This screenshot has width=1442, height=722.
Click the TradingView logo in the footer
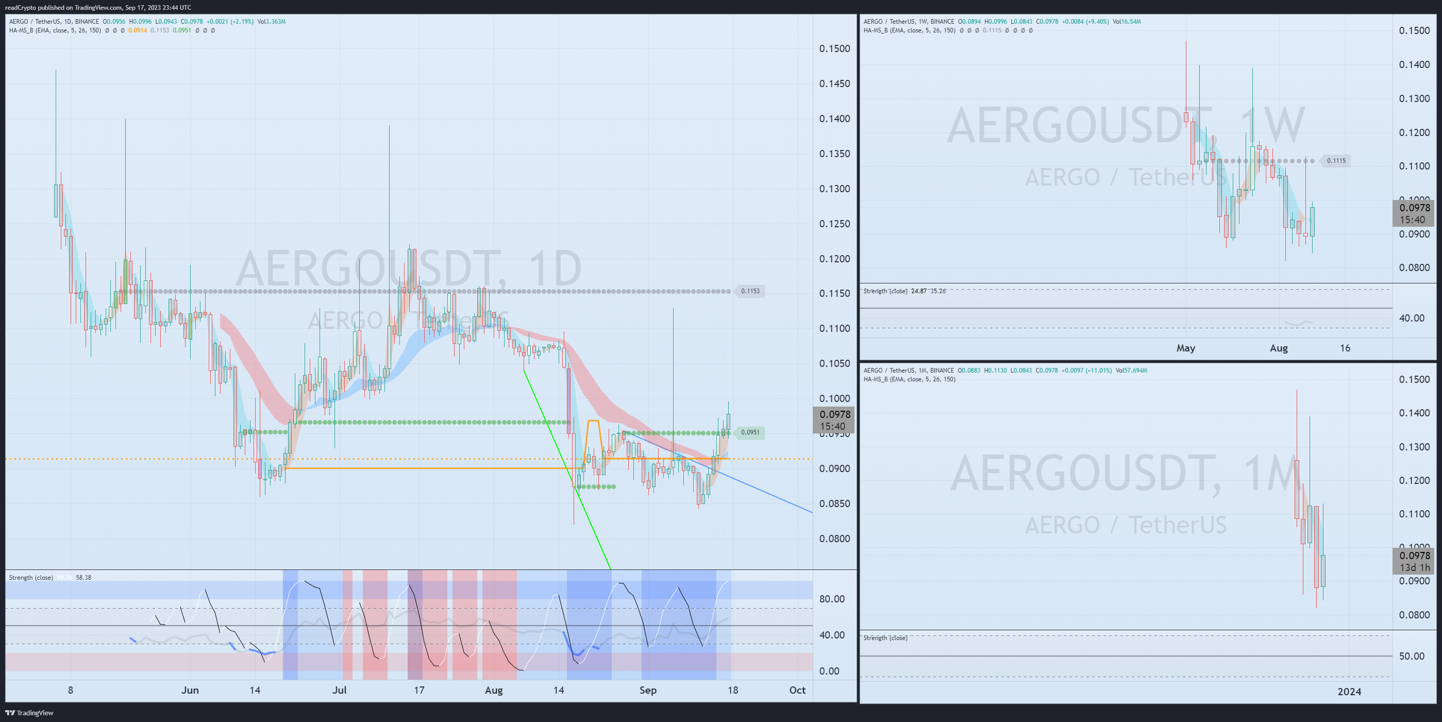coord(29,713)
